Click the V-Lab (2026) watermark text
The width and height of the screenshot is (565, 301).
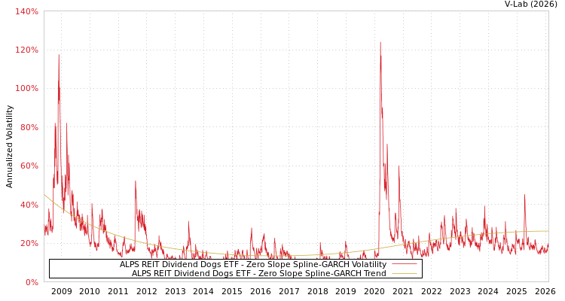coord(531,5)
